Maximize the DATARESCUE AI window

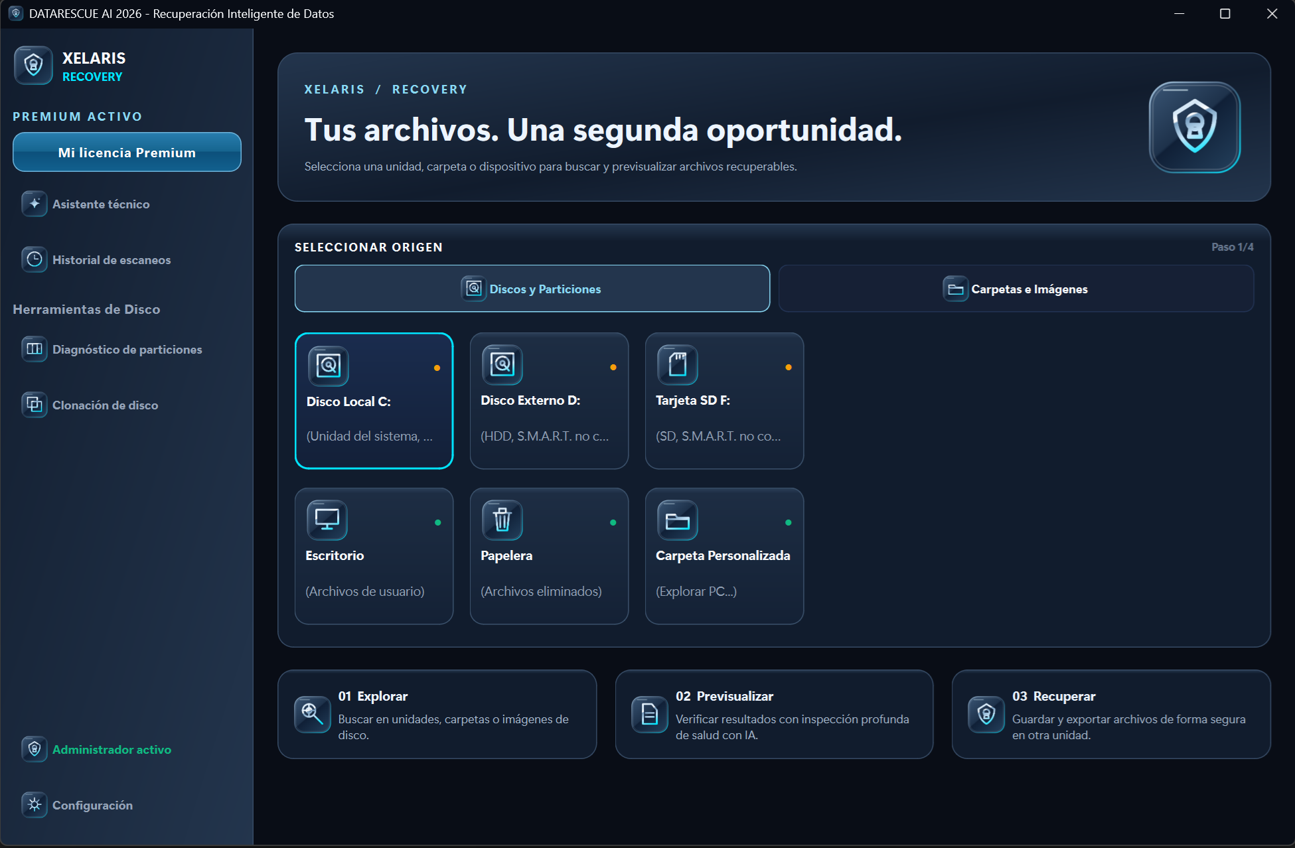[x=1225, y=14]
